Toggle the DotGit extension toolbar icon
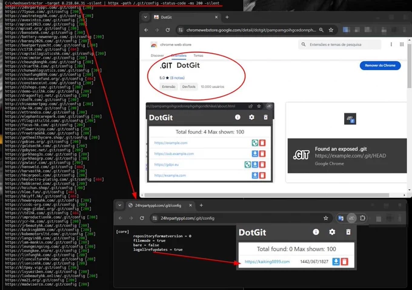This screenshot has width=412, height=290. [x=351, y=218]
